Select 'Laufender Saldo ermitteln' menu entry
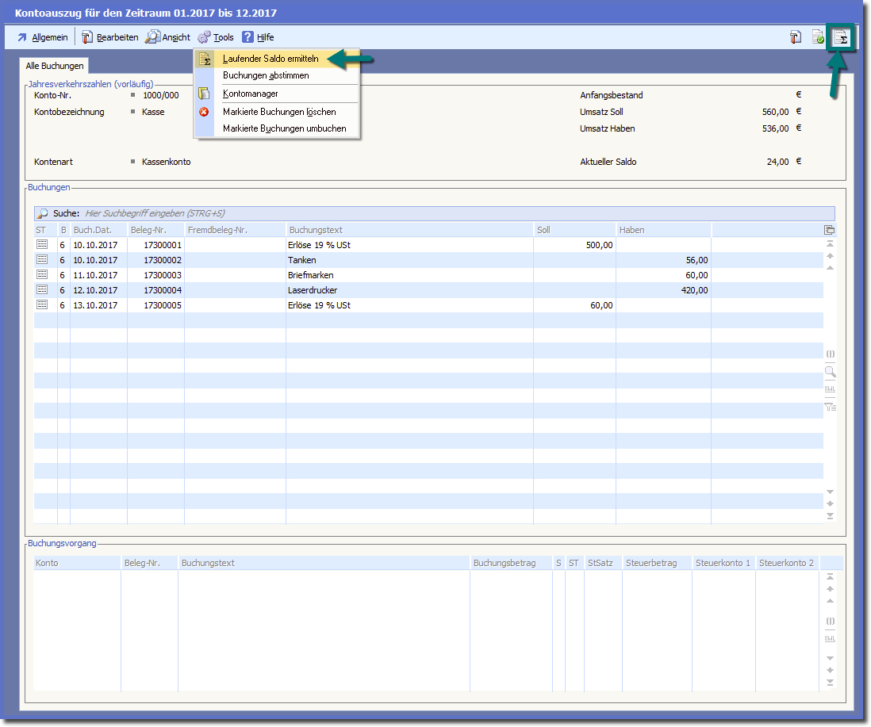 (x=271, y=59)
